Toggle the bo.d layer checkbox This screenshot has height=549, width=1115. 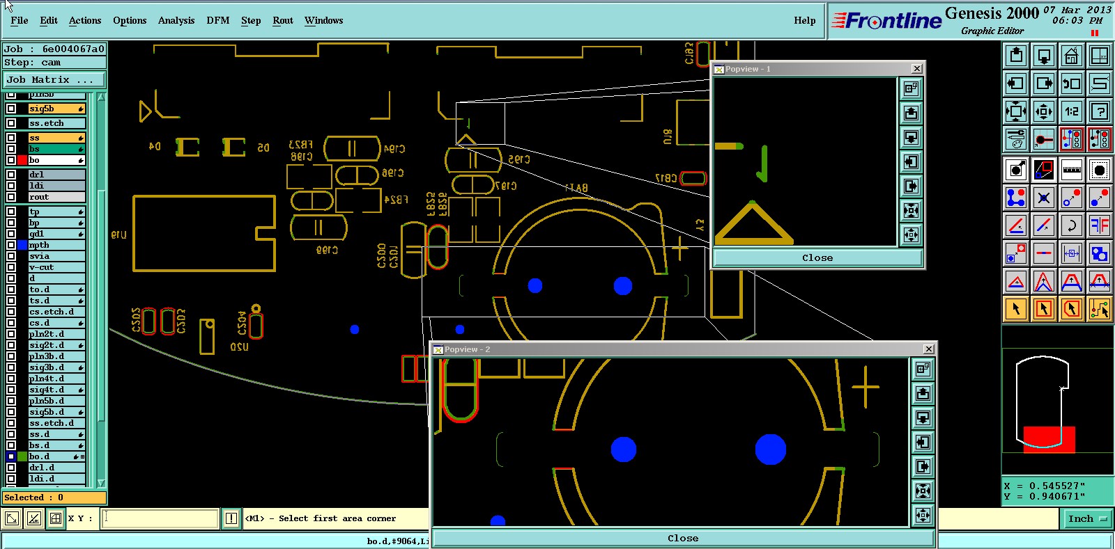pos(11,456)
